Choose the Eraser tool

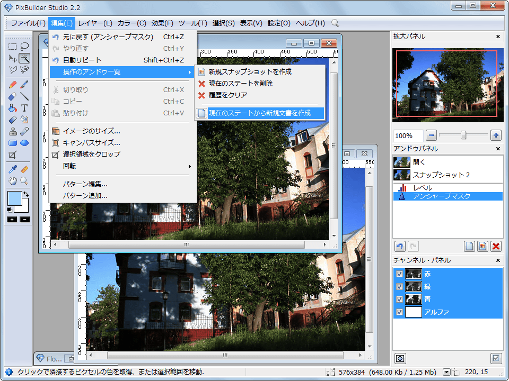[13, 96]
